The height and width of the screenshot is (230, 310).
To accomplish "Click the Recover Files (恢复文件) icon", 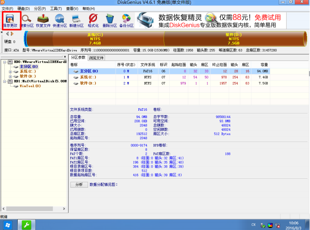I will point(43,21).
